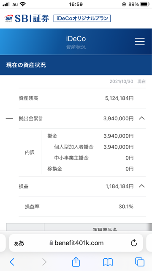Tap the lock icon before benefit401k.com
The image size is (152, 271).
[51, 243]
